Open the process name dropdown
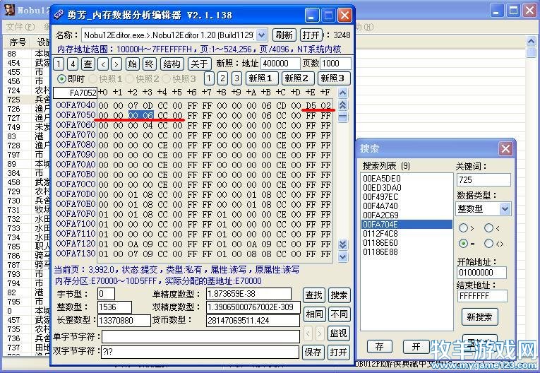The image size is (540, 373). tap(261, 35)
